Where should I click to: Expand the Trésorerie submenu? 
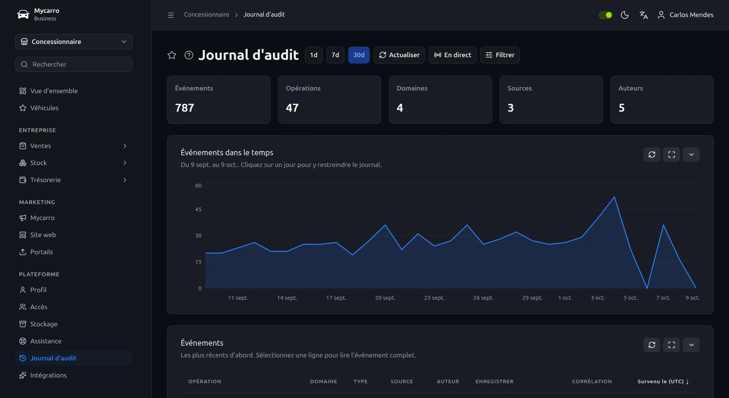pyautogui.click(x=74, y=180)
